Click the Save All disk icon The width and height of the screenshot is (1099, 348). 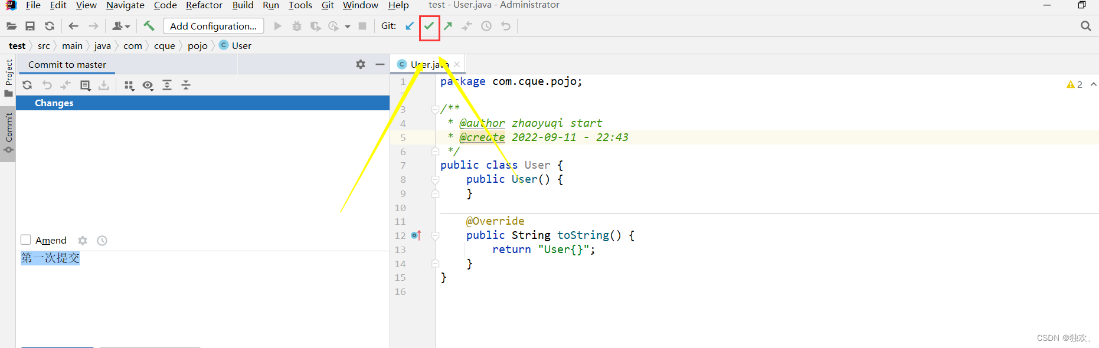pos(30,26)
